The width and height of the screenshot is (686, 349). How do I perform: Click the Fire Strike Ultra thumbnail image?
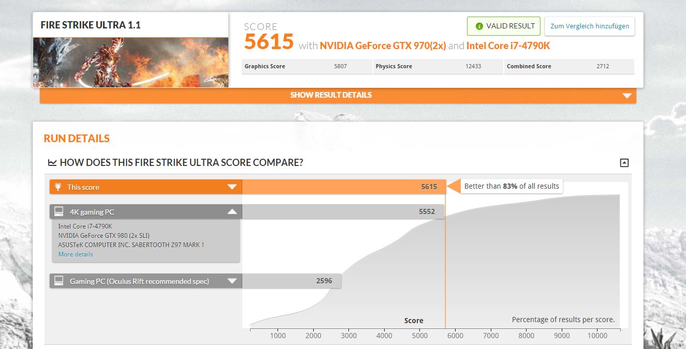pyautogui.click(x=130, y=62)
